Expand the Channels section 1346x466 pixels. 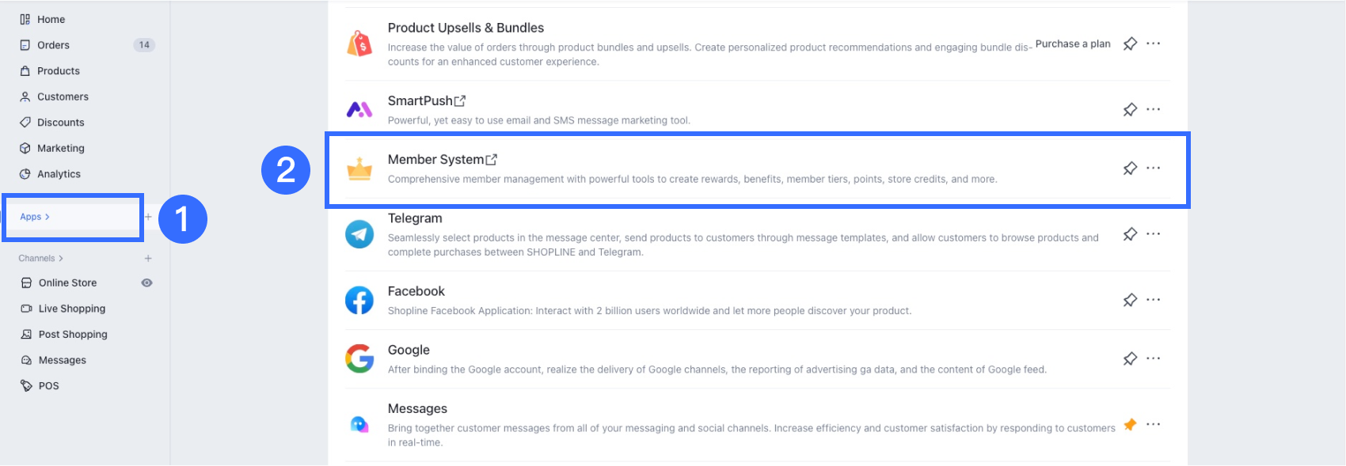tap(40, 259)
